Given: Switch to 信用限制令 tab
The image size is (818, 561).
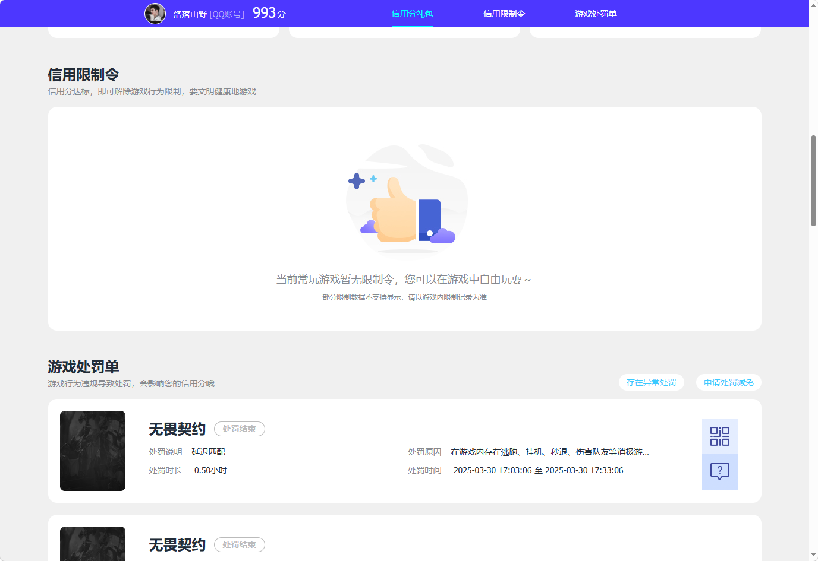Looking at the screenshot, I should [504, 14].
